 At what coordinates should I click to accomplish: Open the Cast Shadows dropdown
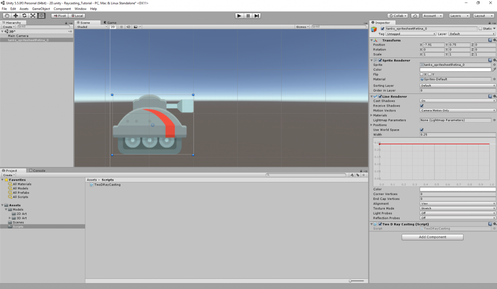click(x=457, y=101)
